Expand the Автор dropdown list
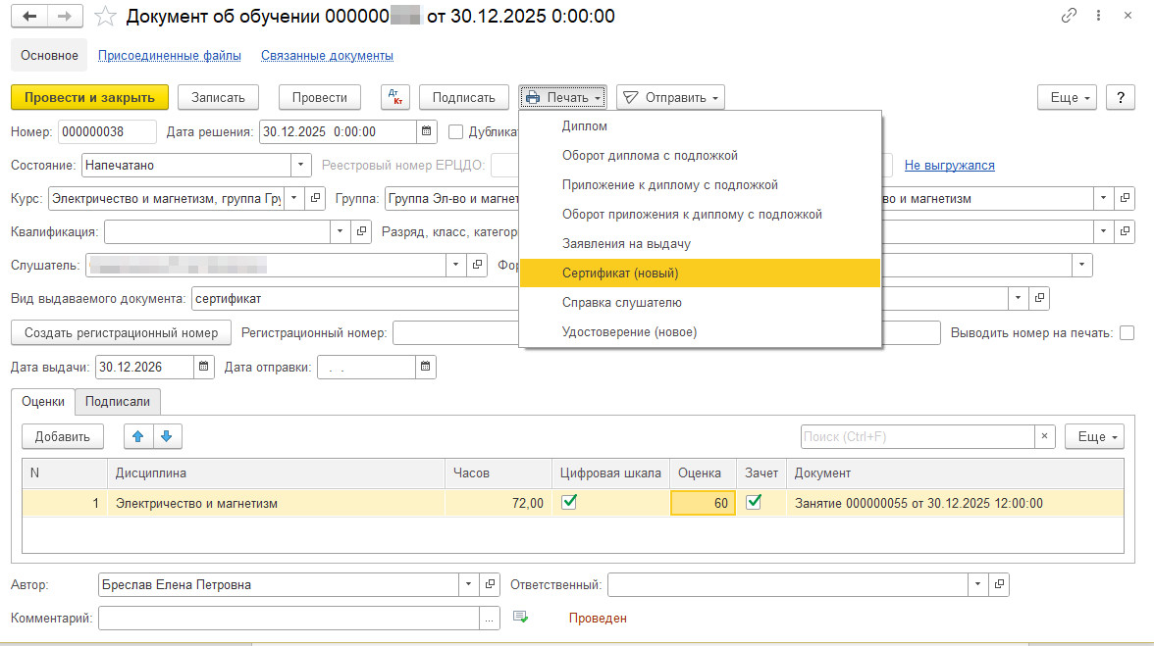Image resolution: width=1154 pixels, height=646 pixels. [469, 585]
